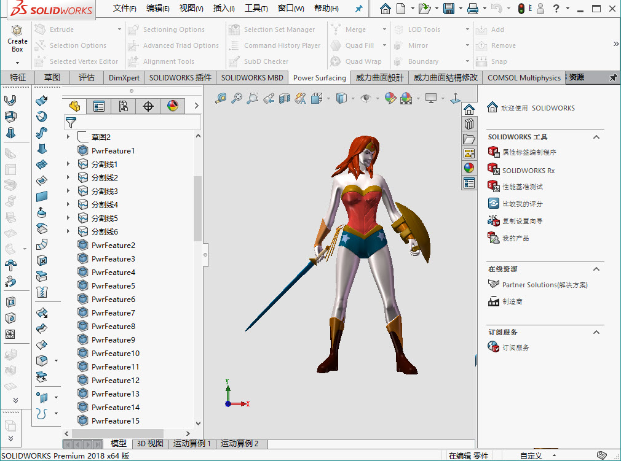Expand the ribbon overflow chevron
The height and width of the screenshot is (461, 621).
pos(616,44)
